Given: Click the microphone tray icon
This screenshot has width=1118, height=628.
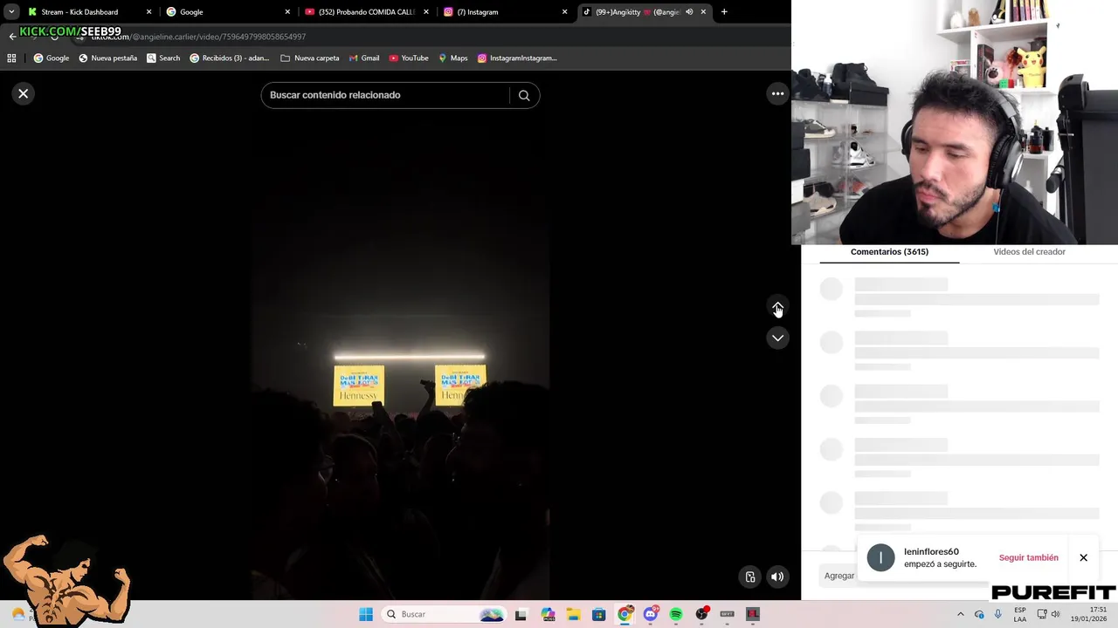Looking at the screenshot, I should point(997,614).
